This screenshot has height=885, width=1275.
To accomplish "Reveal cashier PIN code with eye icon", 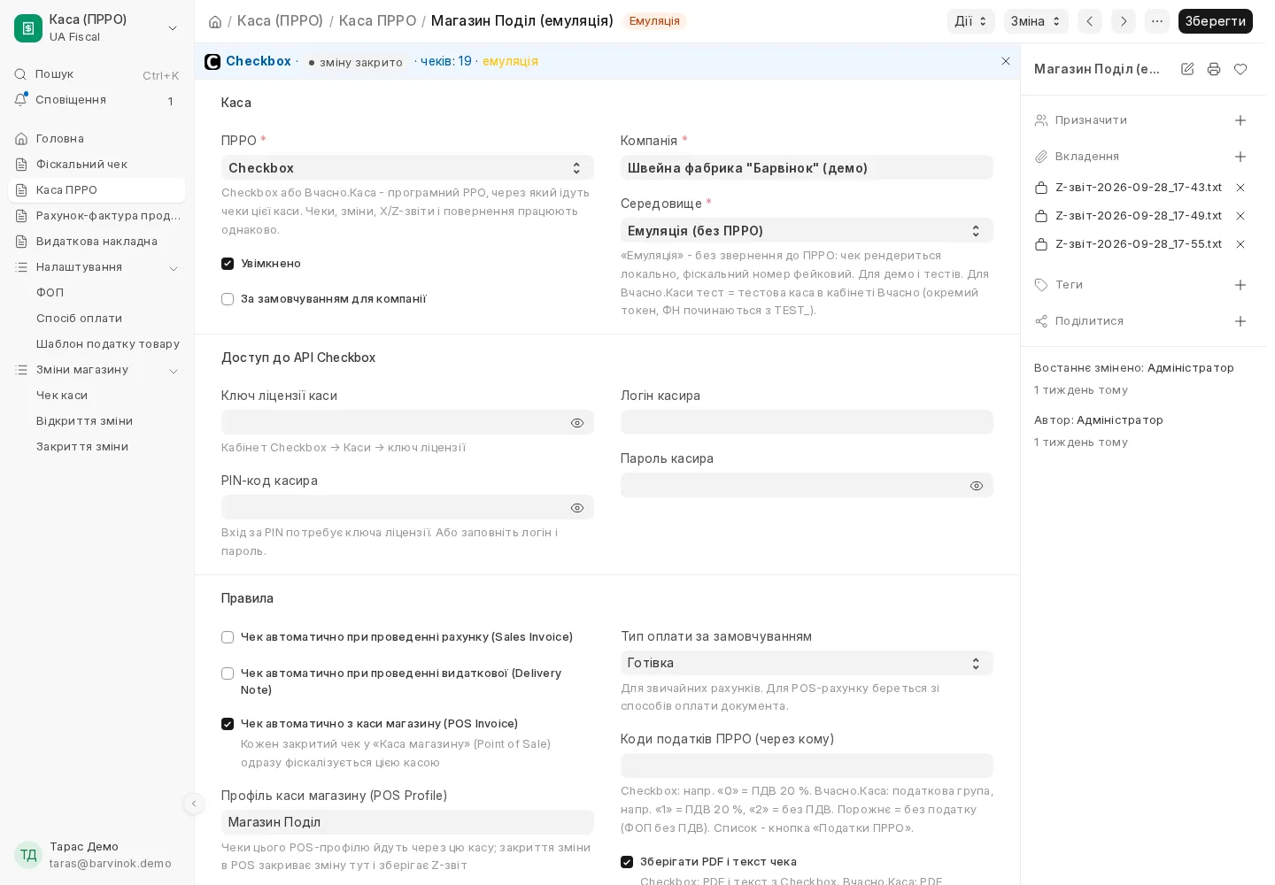I will tap(577, 508).
